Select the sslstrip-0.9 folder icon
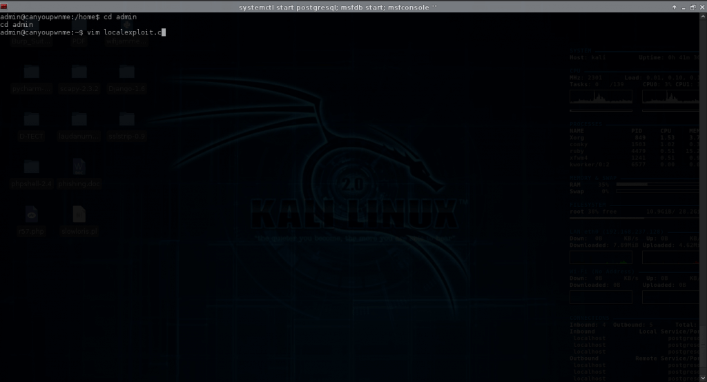The image size is (707, 382). click(126, 120)
